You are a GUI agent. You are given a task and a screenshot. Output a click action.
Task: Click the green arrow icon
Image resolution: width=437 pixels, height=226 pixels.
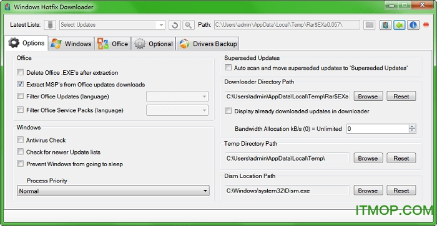pyautogui.click(x=400, y=25)
